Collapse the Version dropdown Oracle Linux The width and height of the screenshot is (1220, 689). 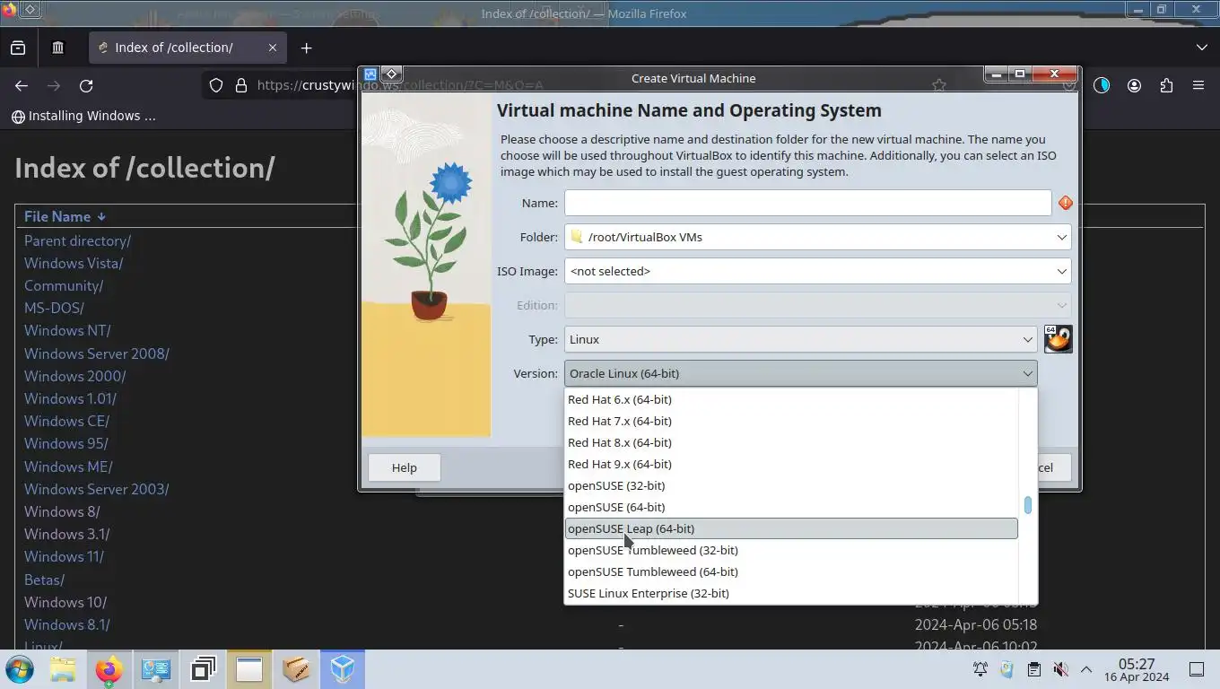[x=800, y=373]
